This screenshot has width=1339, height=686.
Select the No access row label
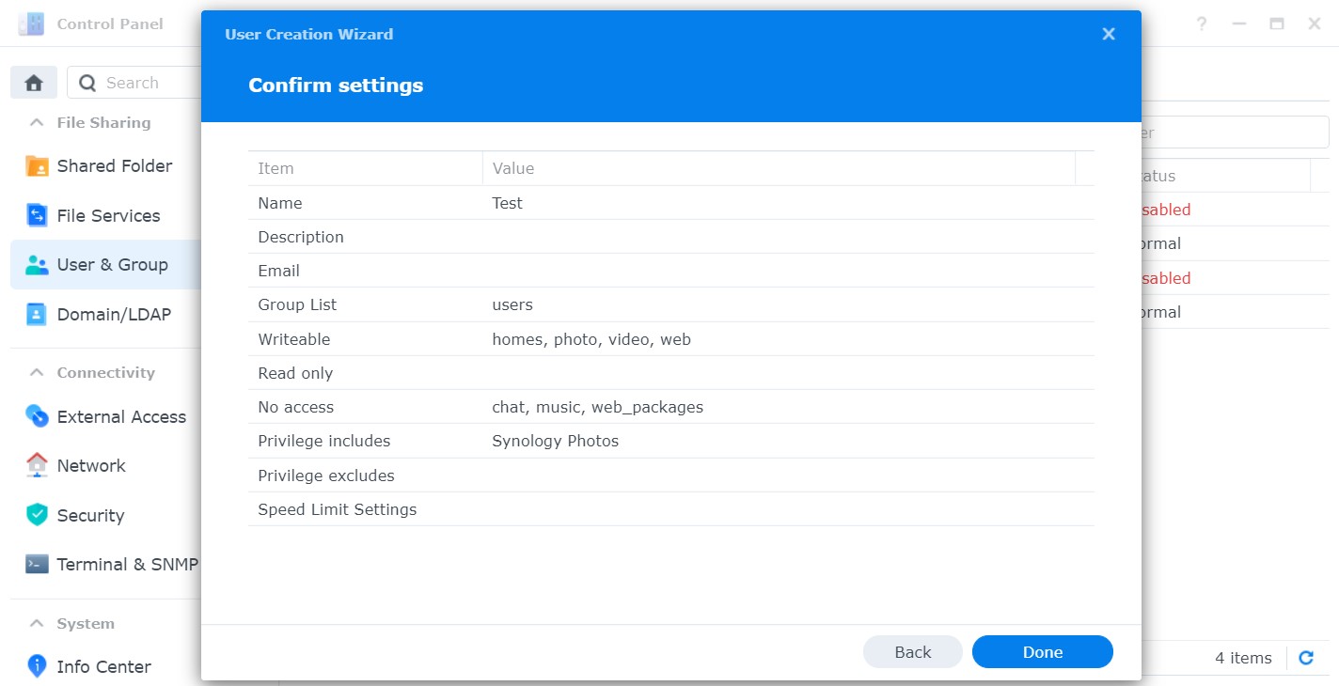coord(296,407)
